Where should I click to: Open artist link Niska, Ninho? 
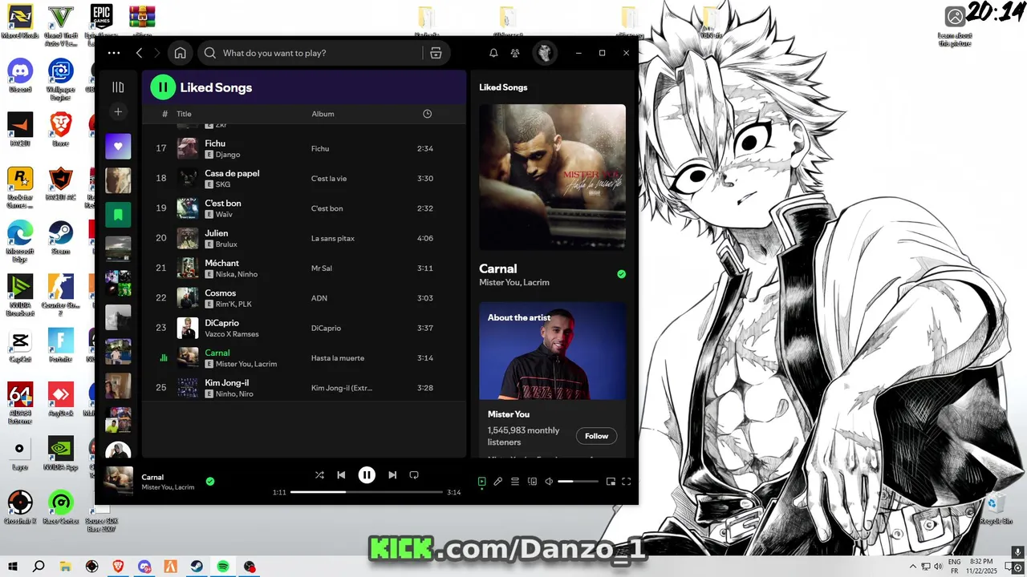(x=237, y=274)
